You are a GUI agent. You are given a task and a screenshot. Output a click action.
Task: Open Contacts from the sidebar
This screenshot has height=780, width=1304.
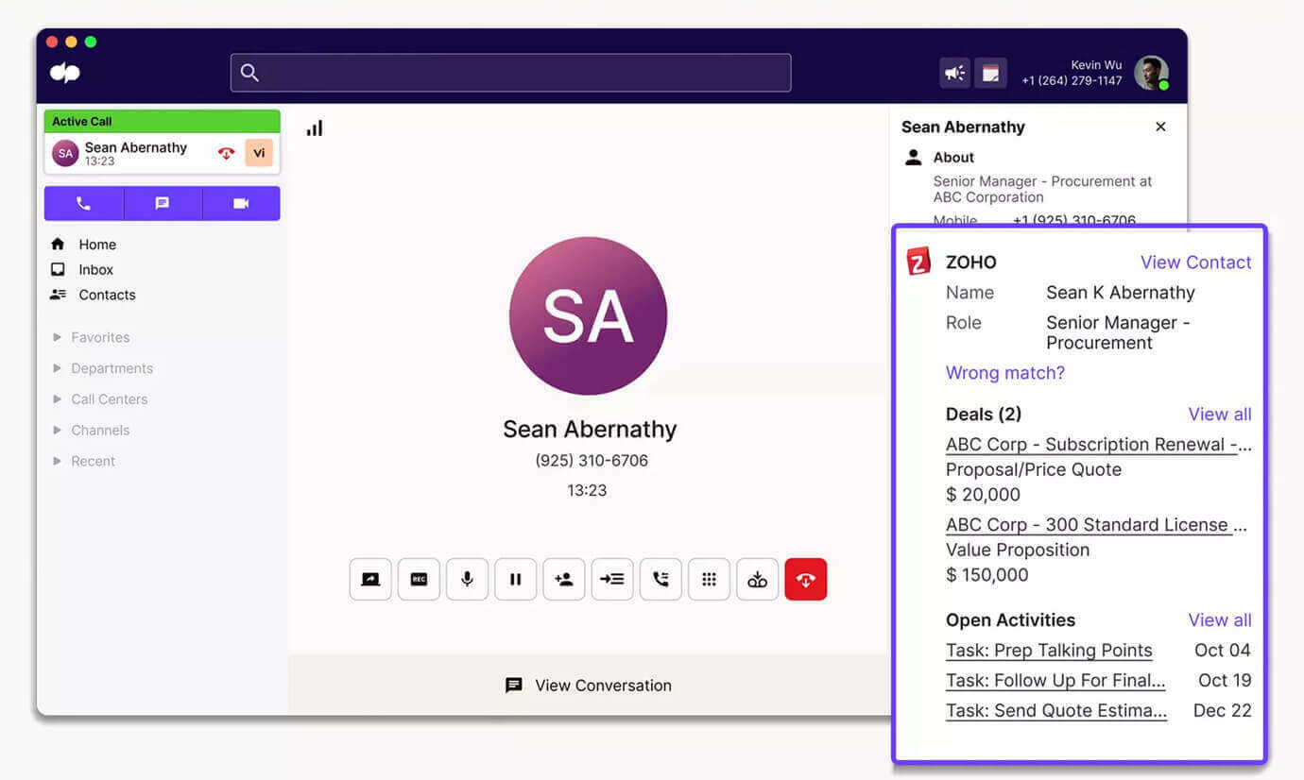coord(105,295)
